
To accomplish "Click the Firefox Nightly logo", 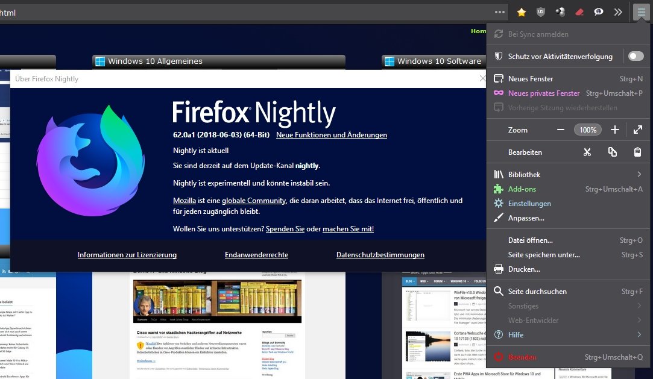I will (91, 161).
